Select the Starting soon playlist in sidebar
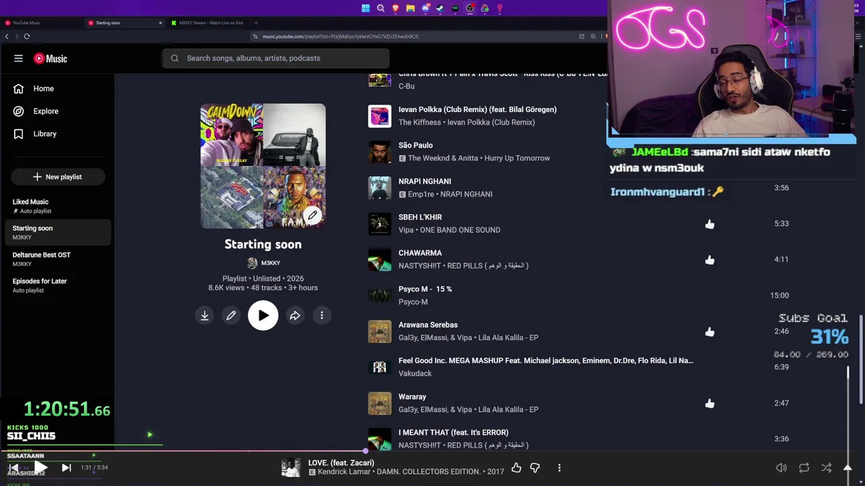The width and height of the screenshot is (865, 486). pos(57,232)
